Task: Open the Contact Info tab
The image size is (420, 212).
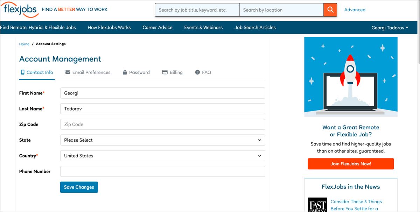Action: tap(37, 72)
